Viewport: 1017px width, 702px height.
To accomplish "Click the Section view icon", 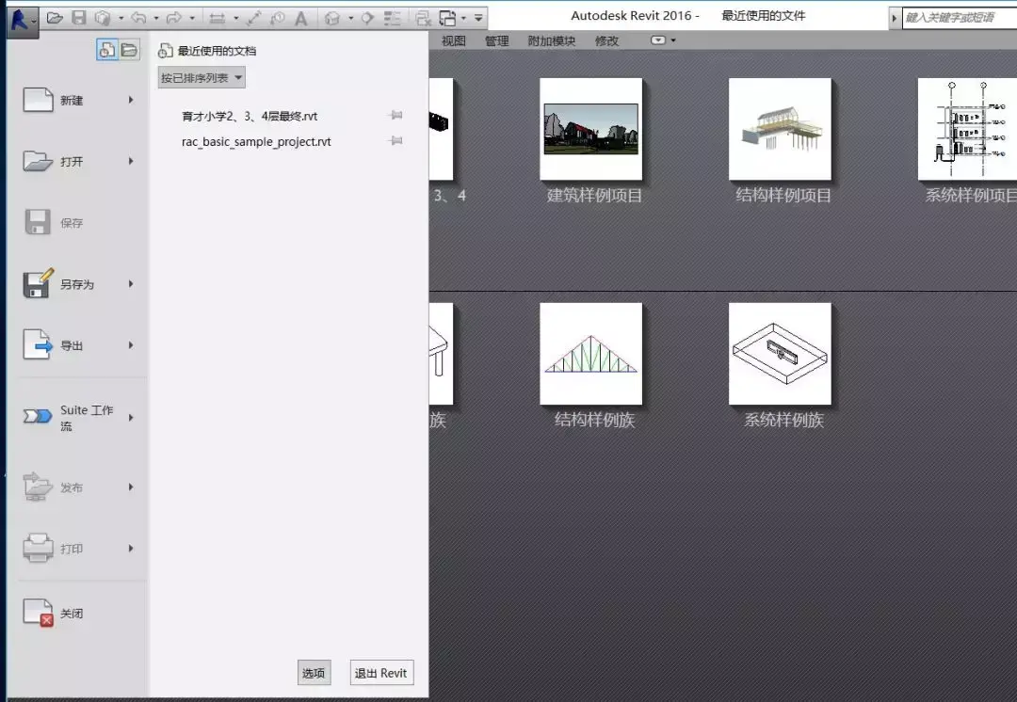I will [368, 18].
